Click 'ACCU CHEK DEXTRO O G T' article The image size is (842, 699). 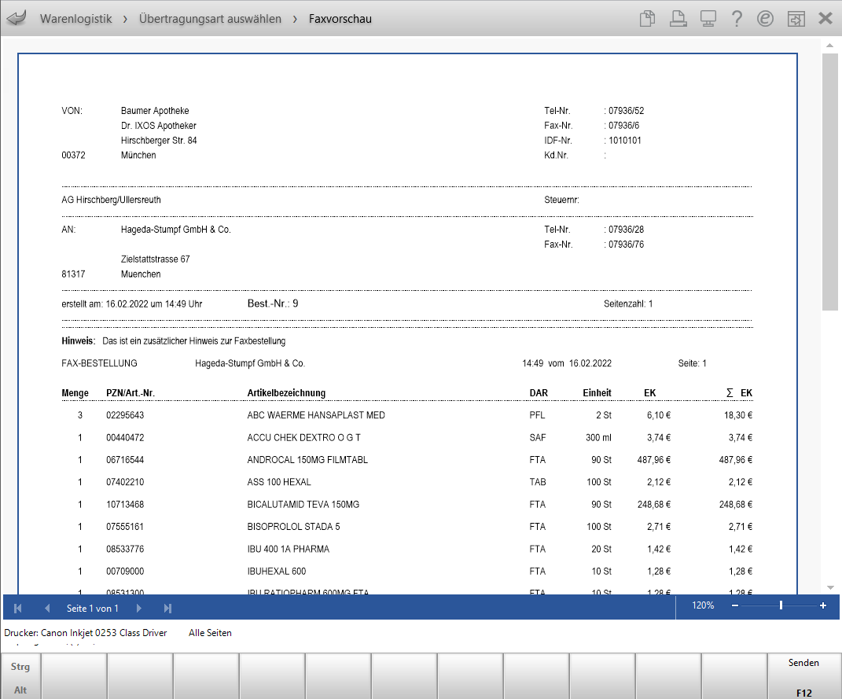[304, 437]
